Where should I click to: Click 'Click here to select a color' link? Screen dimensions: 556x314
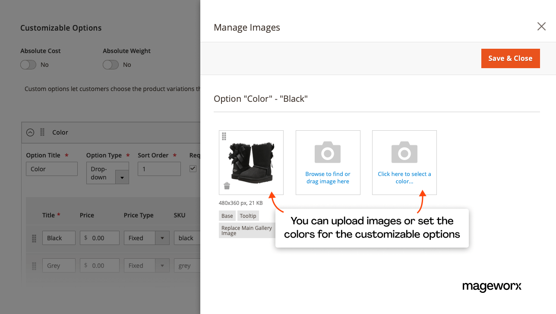click(x=404, y=177)
